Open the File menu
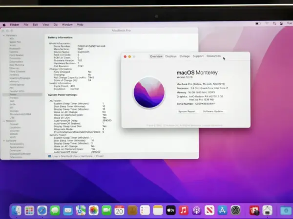Viewport: 293px width, 219px height. [x=26, y=25]
